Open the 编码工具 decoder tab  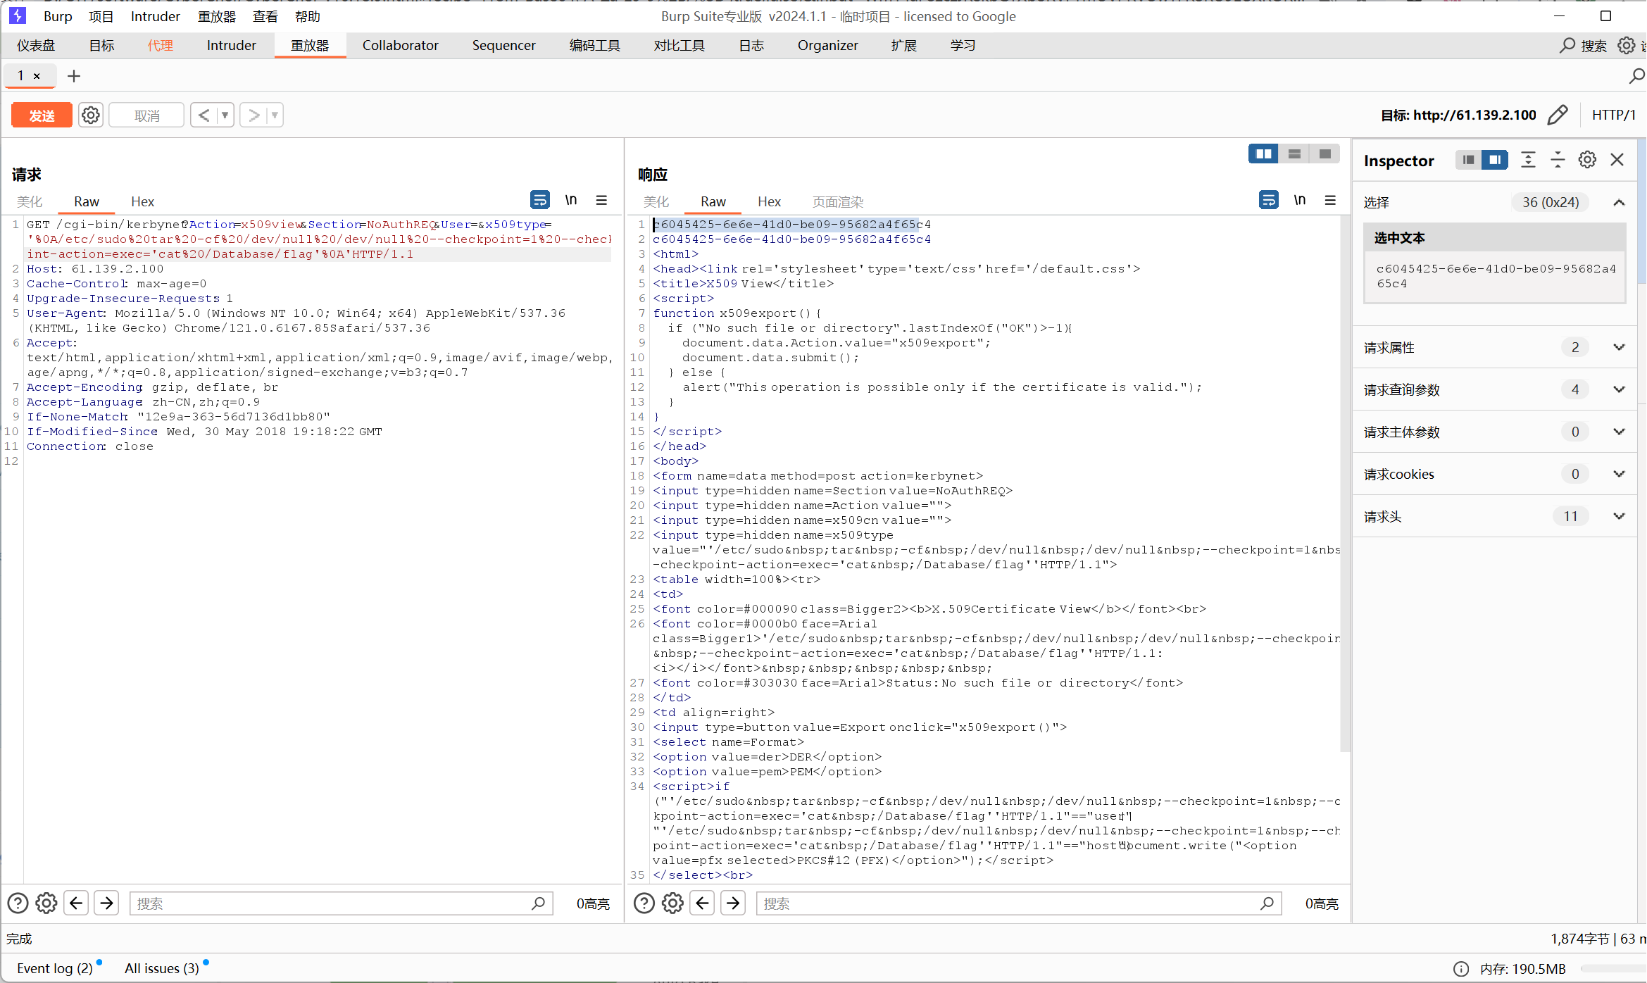tap(594, 46)
